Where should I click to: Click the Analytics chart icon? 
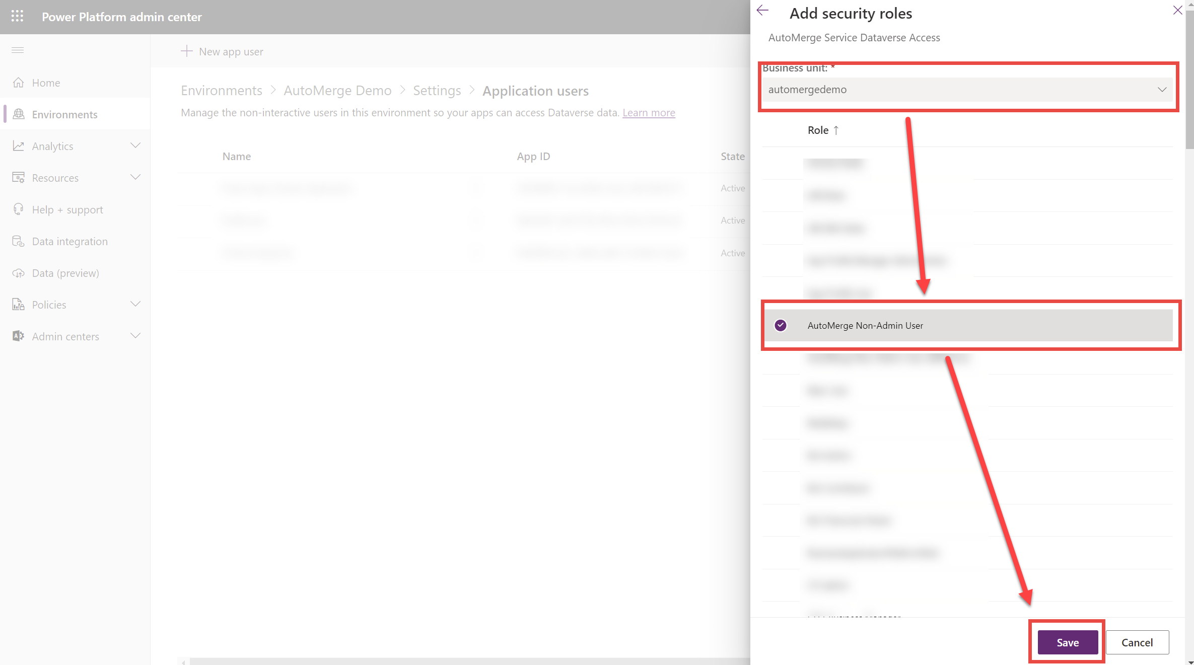(x=19, y=145)
